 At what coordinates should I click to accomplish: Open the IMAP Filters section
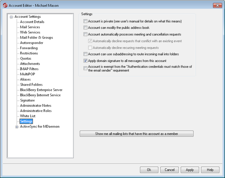pos(29,69)
